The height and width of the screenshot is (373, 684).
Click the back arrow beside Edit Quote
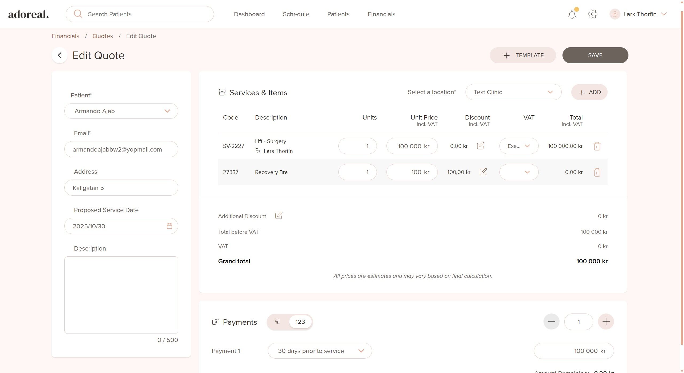[x=60, y=55]
